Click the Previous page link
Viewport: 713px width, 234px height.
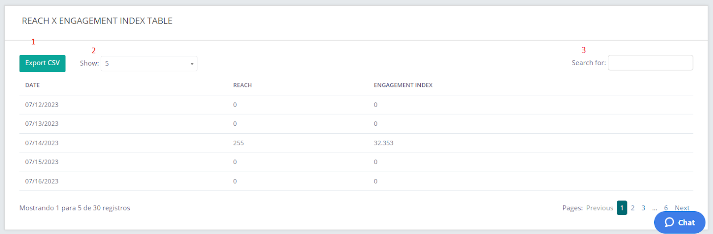pos(599,208)
